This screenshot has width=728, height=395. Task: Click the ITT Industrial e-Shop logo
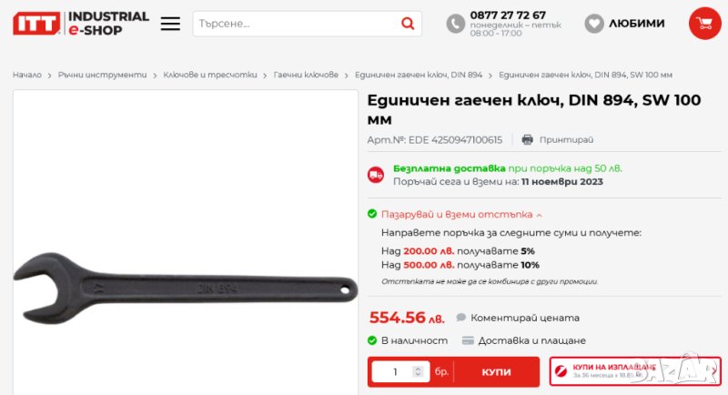(x=81, y=23)
